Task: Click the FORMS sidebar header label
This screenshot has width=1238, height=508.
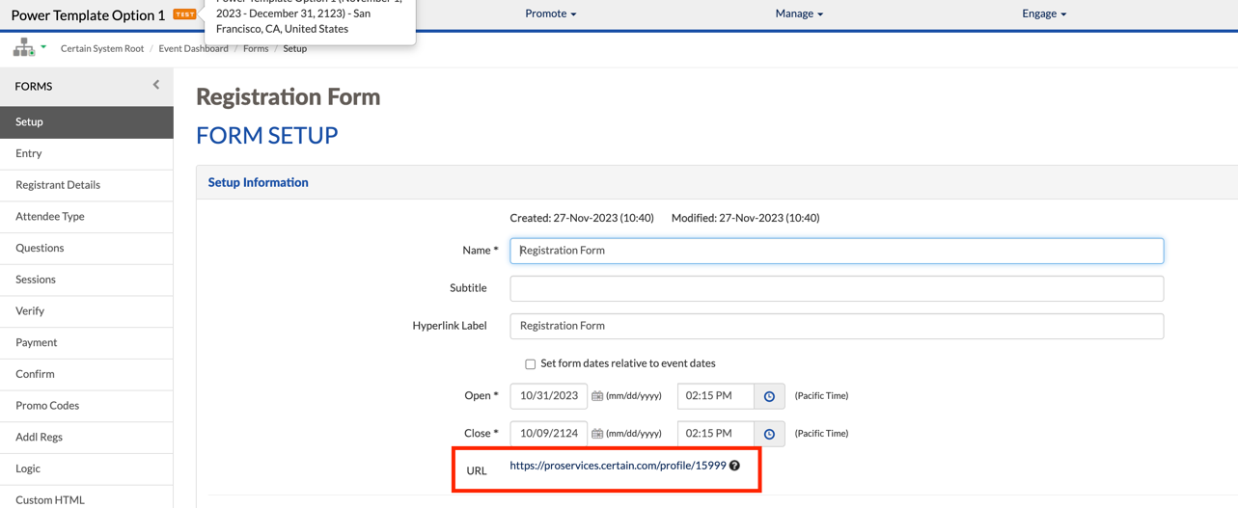Action: [34, 86]
